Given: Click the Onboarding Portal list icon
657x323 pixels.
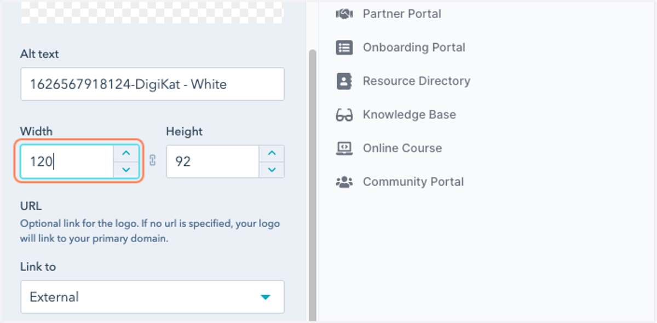Looking at the screenshot, I should pyautogui.click(x=344, y=48).
